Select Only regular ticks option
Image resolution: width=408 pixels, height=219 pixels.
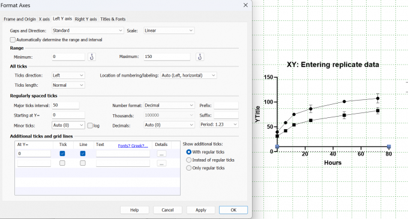pyautogui.click(x=188, y=168)
